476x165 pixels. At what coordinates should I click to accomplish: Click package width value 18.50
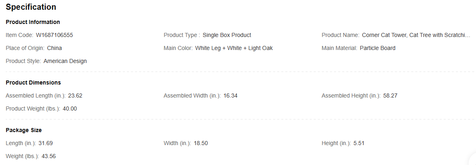tap(201, 143)
